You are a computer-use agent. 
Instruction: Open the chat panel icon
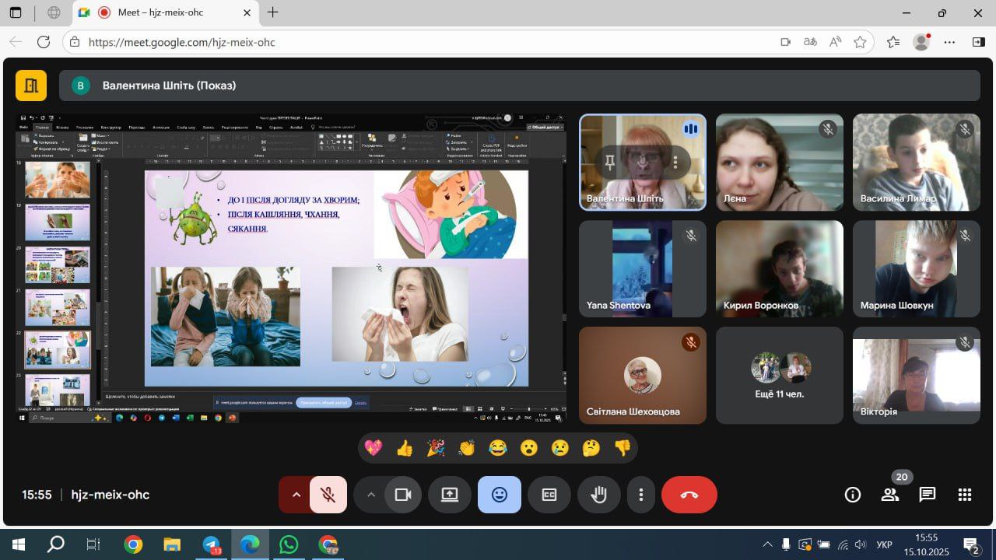tap(927, 495)
